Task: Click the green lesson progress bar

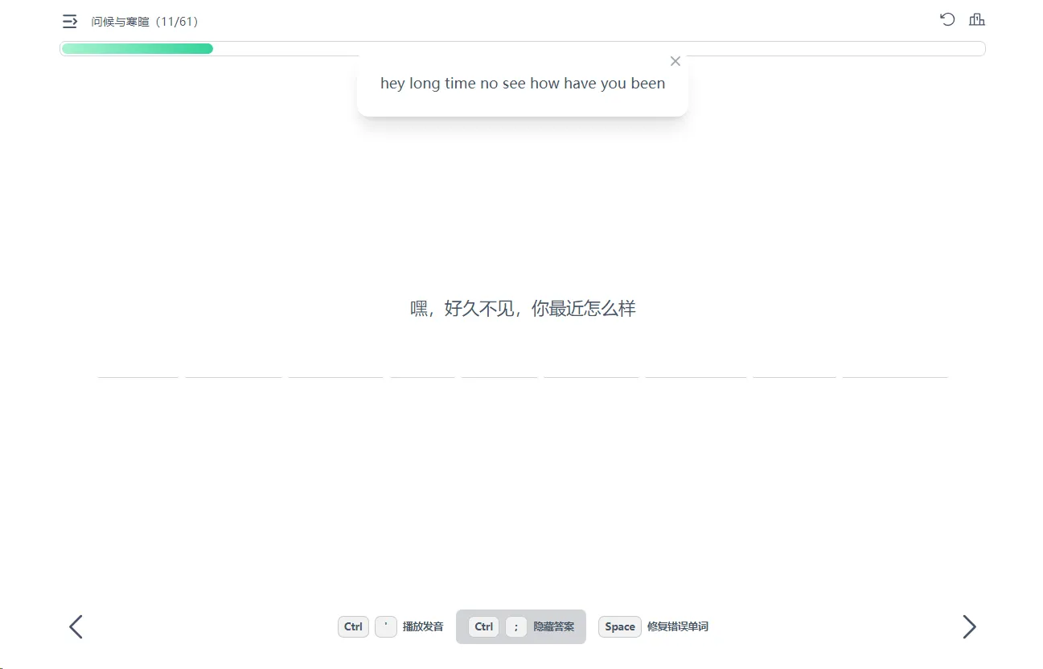Action: (138, 49)
